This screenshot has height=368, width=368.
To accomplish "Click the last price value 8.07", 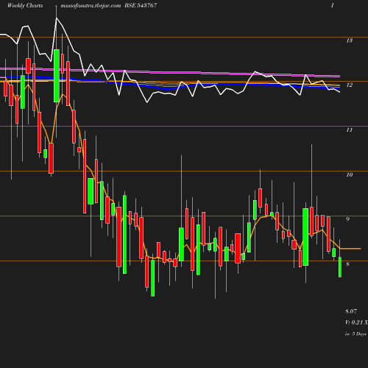I will (x=351, y=311).
